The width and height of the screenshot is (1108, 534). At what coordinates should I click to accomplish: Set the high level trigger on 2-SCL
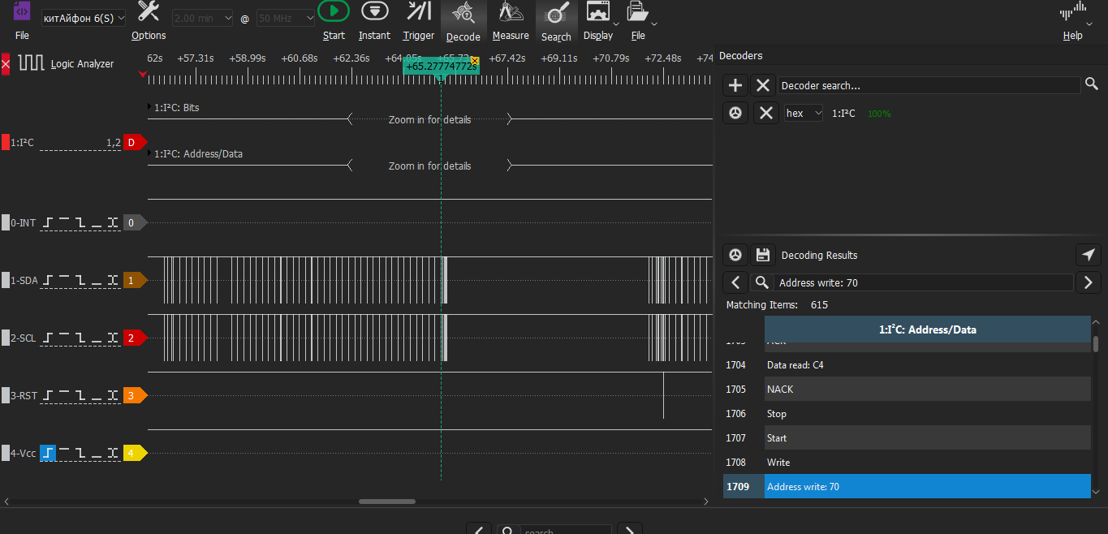(x=65, y=337)
